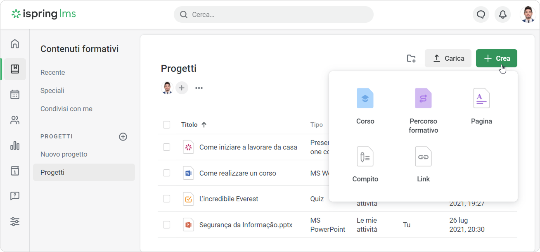Choose Percorso formativo from the Crea menu
The height and width of the screenshot is (252, 540).
point(423,109)
